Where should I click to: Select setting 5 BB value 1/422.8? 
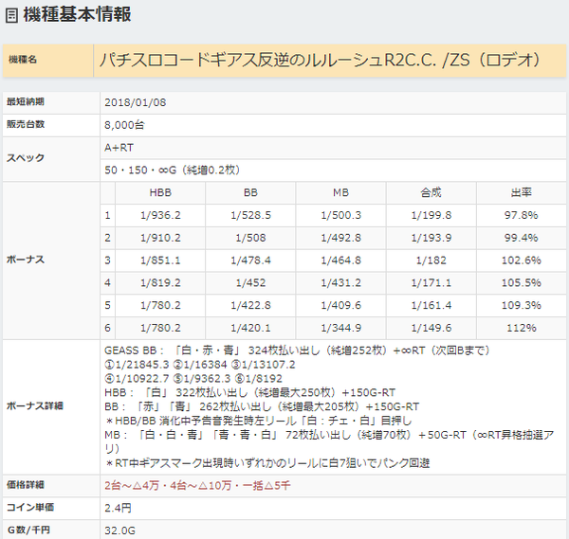point(250,305)
